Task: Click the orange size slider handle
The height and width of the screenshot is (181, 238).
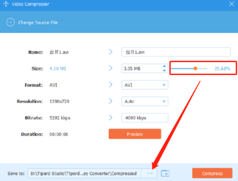Action: [x=195, y=69]
